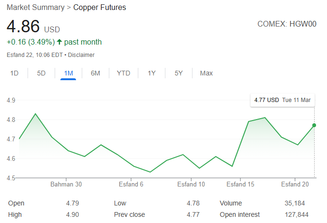
Task: Show the Max time range
Action: click(206, 73)
